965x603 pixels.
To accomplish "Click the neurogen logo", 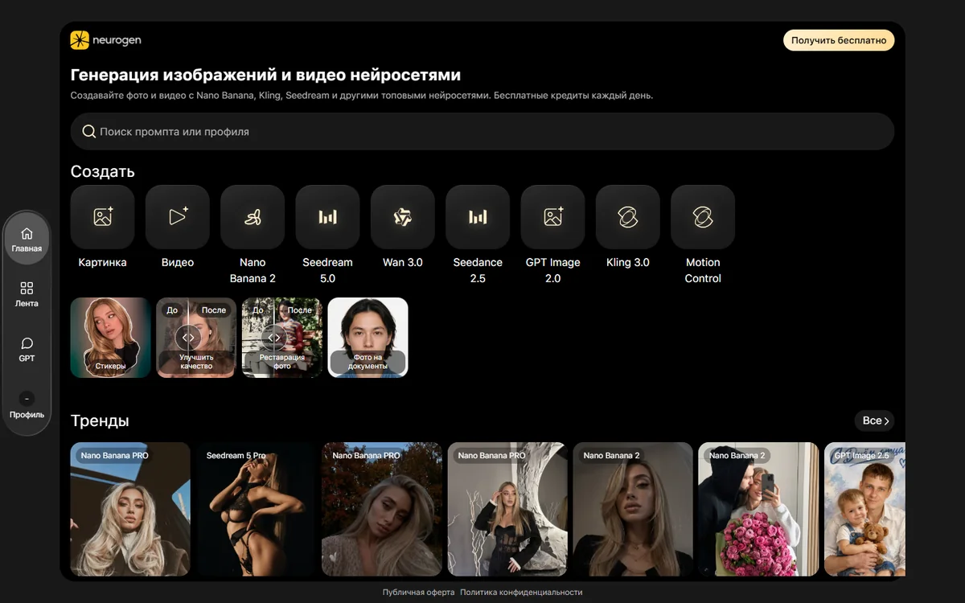I will pos(105,40).
